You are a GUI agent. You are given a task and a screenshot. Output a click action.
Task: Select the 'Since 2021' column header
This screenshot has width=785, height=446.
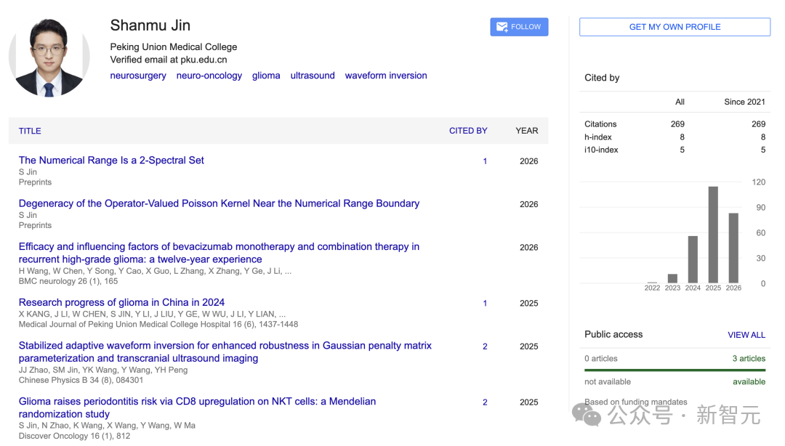point(744,102)
